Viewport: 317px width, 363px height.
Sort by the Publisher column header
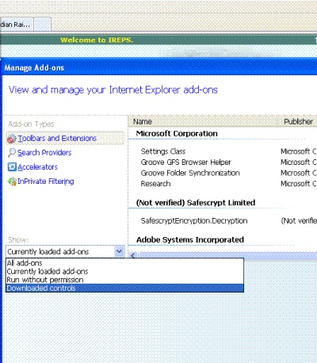298,121
